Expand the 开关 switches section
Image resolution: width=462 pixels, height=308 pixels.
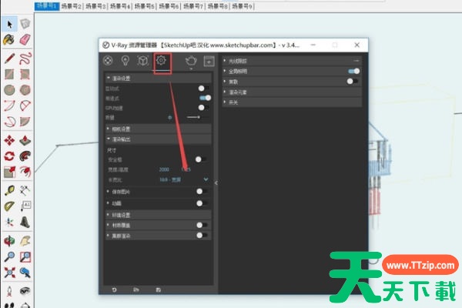click(292, 102)
